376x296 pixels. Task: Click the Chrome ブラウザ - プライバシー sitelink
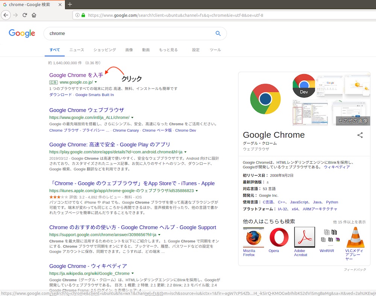79,131
